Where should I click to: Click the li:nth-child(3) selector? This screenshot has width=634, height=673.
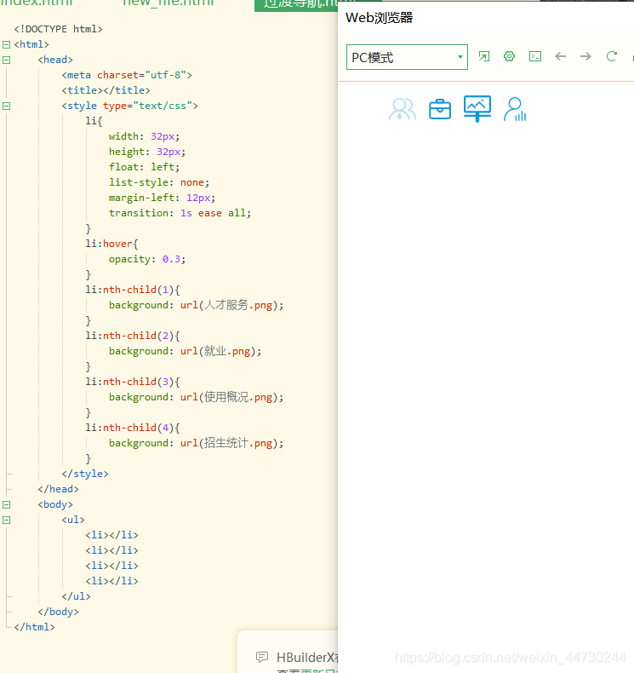(x=133, y=382)
